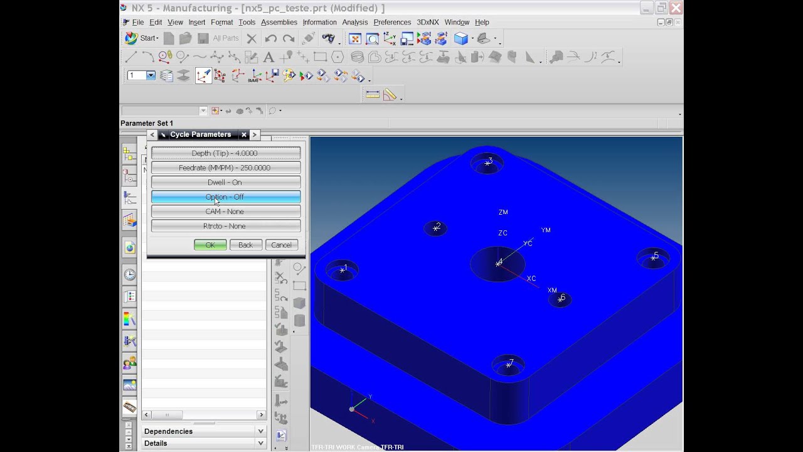Select the Helix spring tool icon
Screen dimensions: 803x452
(358, 58)
